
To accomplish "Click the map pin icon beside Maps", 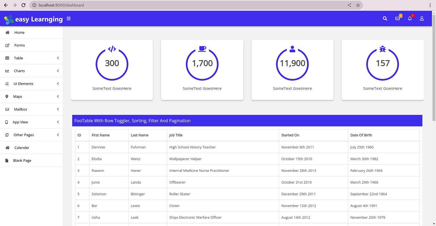I will (x=7, y=97).
